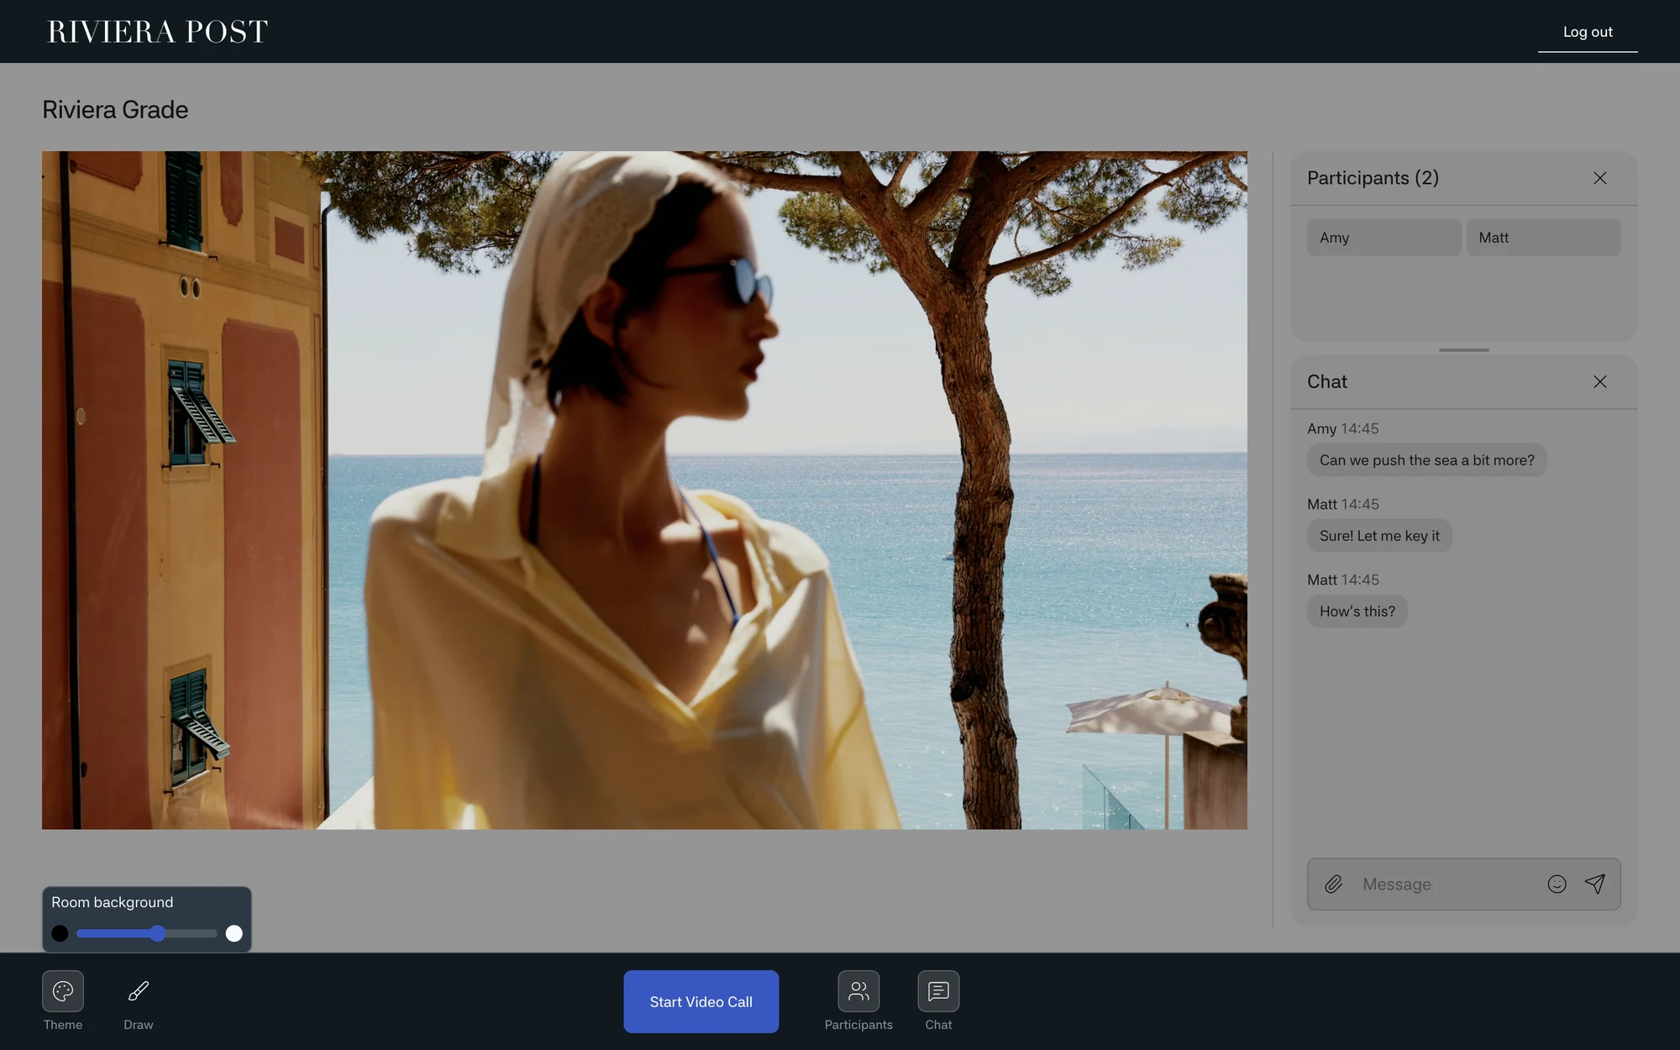Set room background to black swatch
Image resolution: width=1680 pixels, height=1050 pixels.
pyautogui.click(x=60, y=933)
